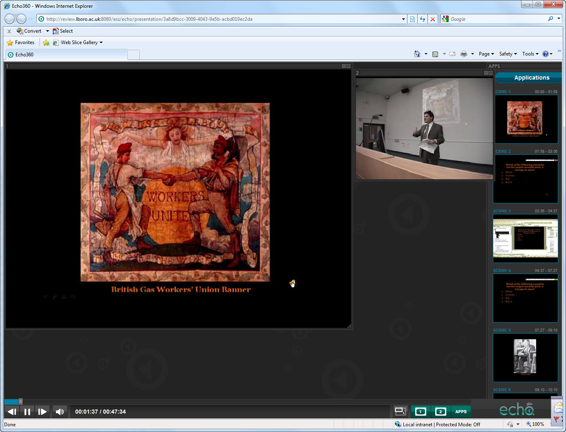Toggle display panel 2 button
The image size is (566, 432).
[441, 412]
